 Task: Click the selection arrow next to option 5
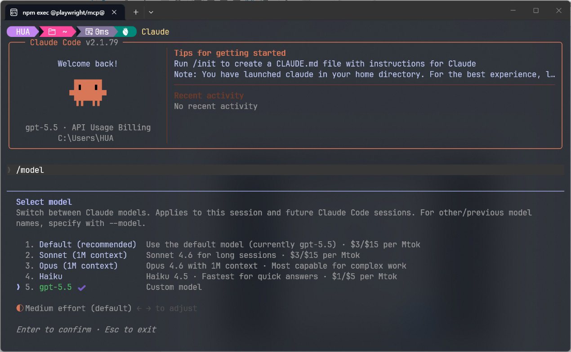18,287
